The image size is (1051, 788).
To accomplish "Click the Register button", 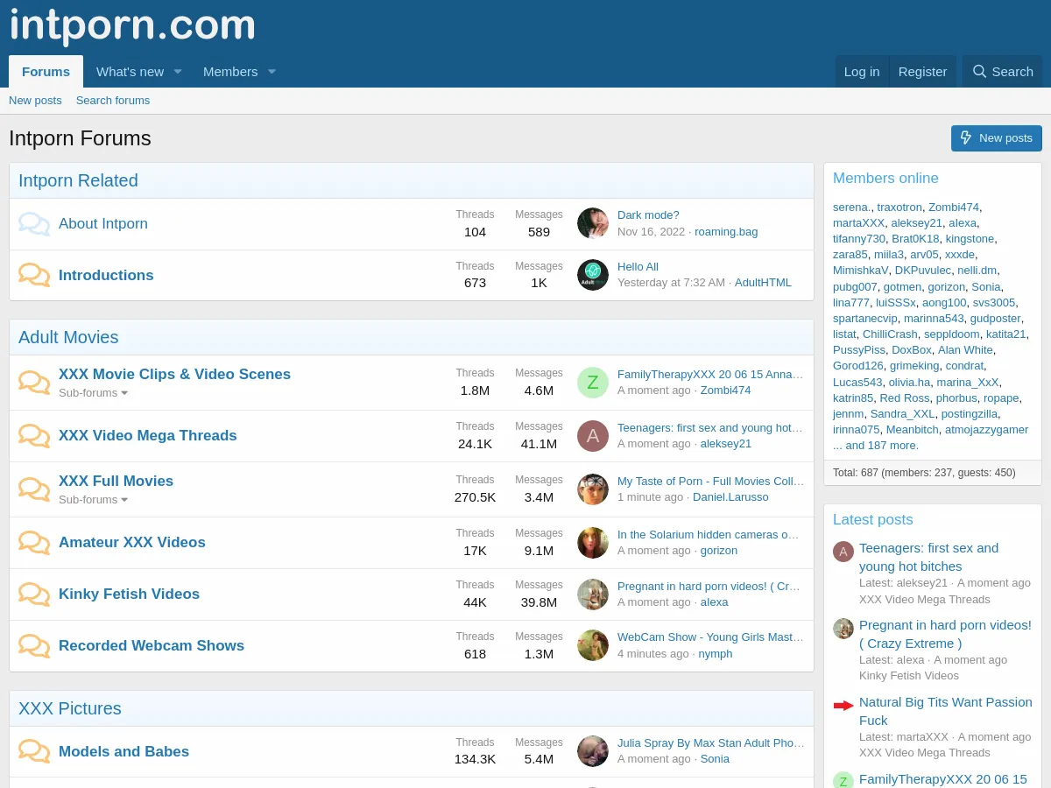I will (922, 72).
